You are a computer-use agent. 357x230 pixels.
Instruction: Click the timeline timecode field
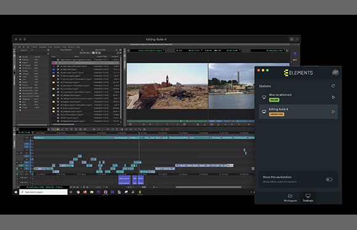coord(25,133)
